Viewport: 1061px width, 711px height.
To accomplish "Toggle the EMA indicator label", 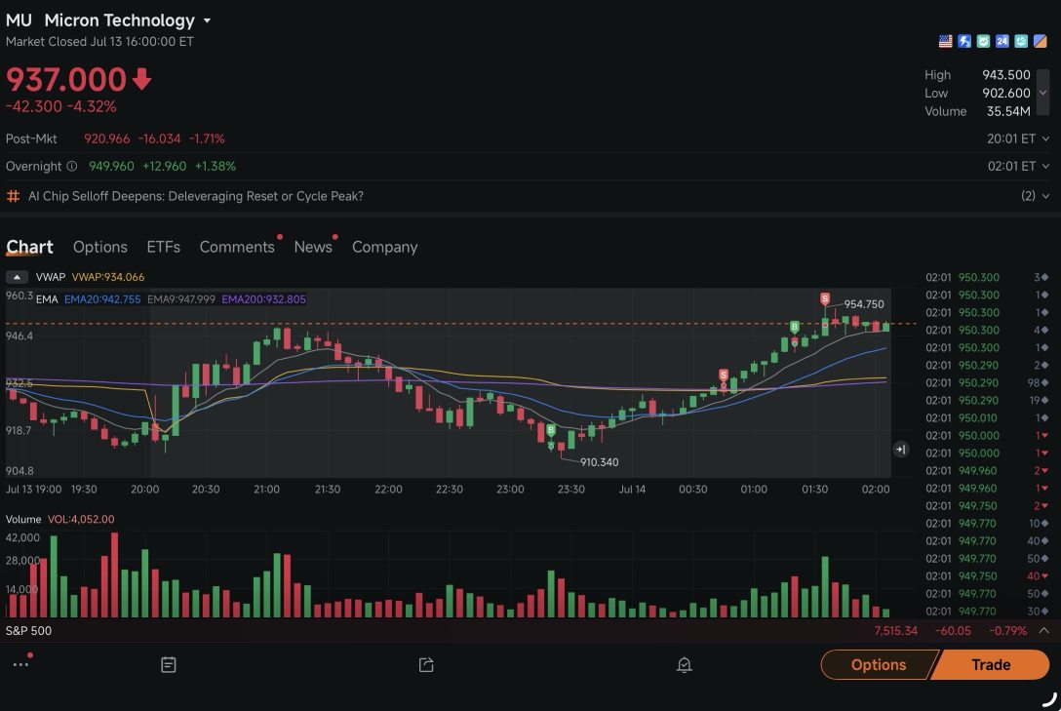I will tap(47, 299).
